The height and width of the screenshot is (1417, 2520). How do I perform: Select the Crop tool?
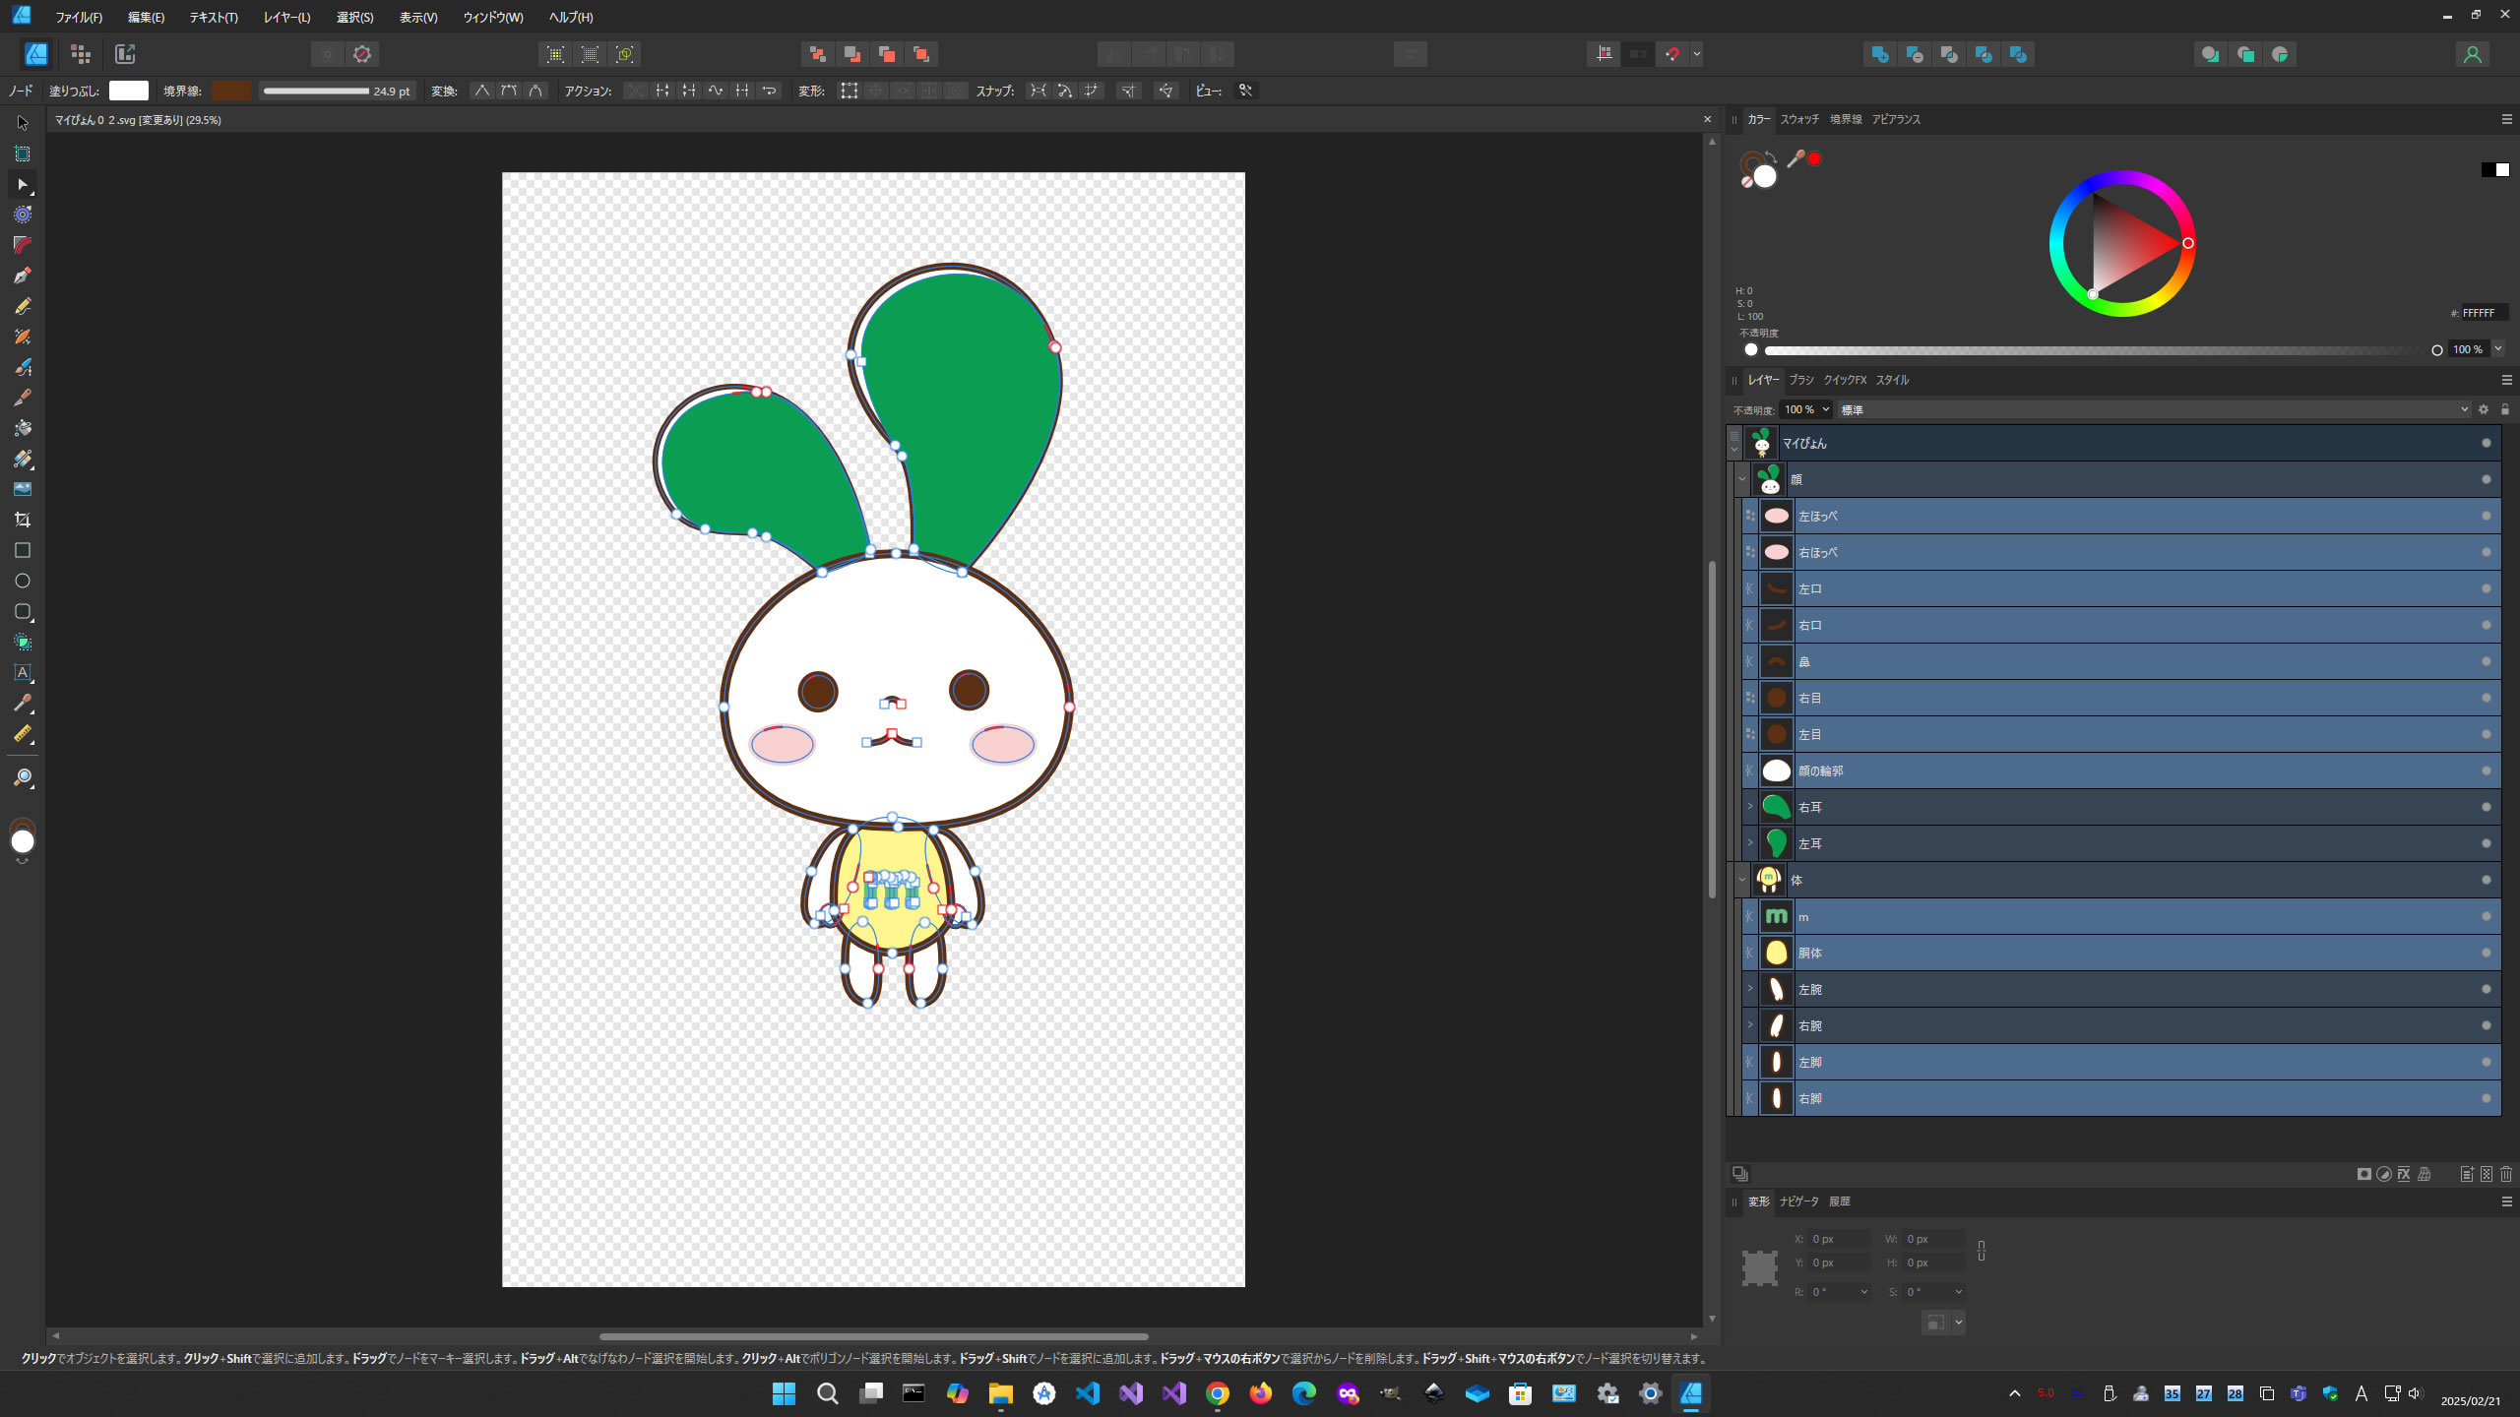tap(22, 520)
